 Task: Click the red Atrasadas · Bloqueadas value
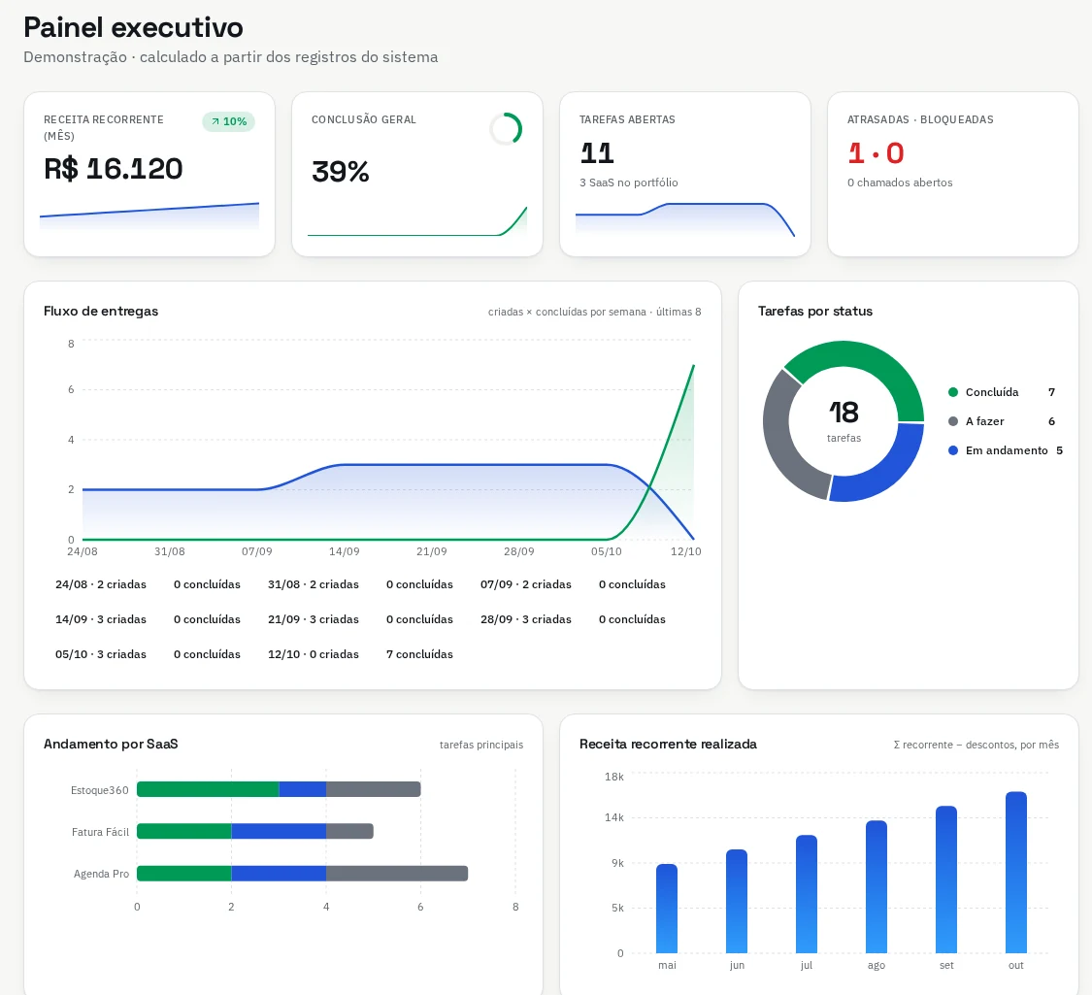coord(876,153)
